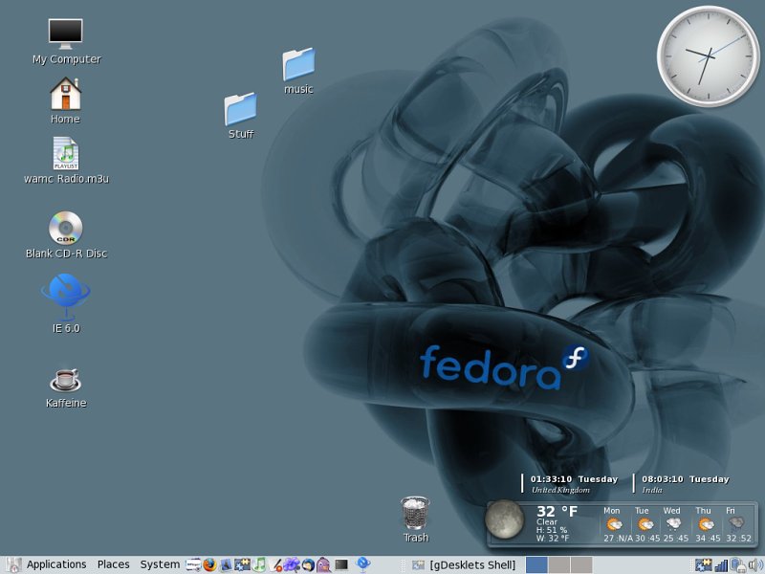
Task: Launch the gDesklets puzzle-piece panel launcher
Action: tap(242, 564)
